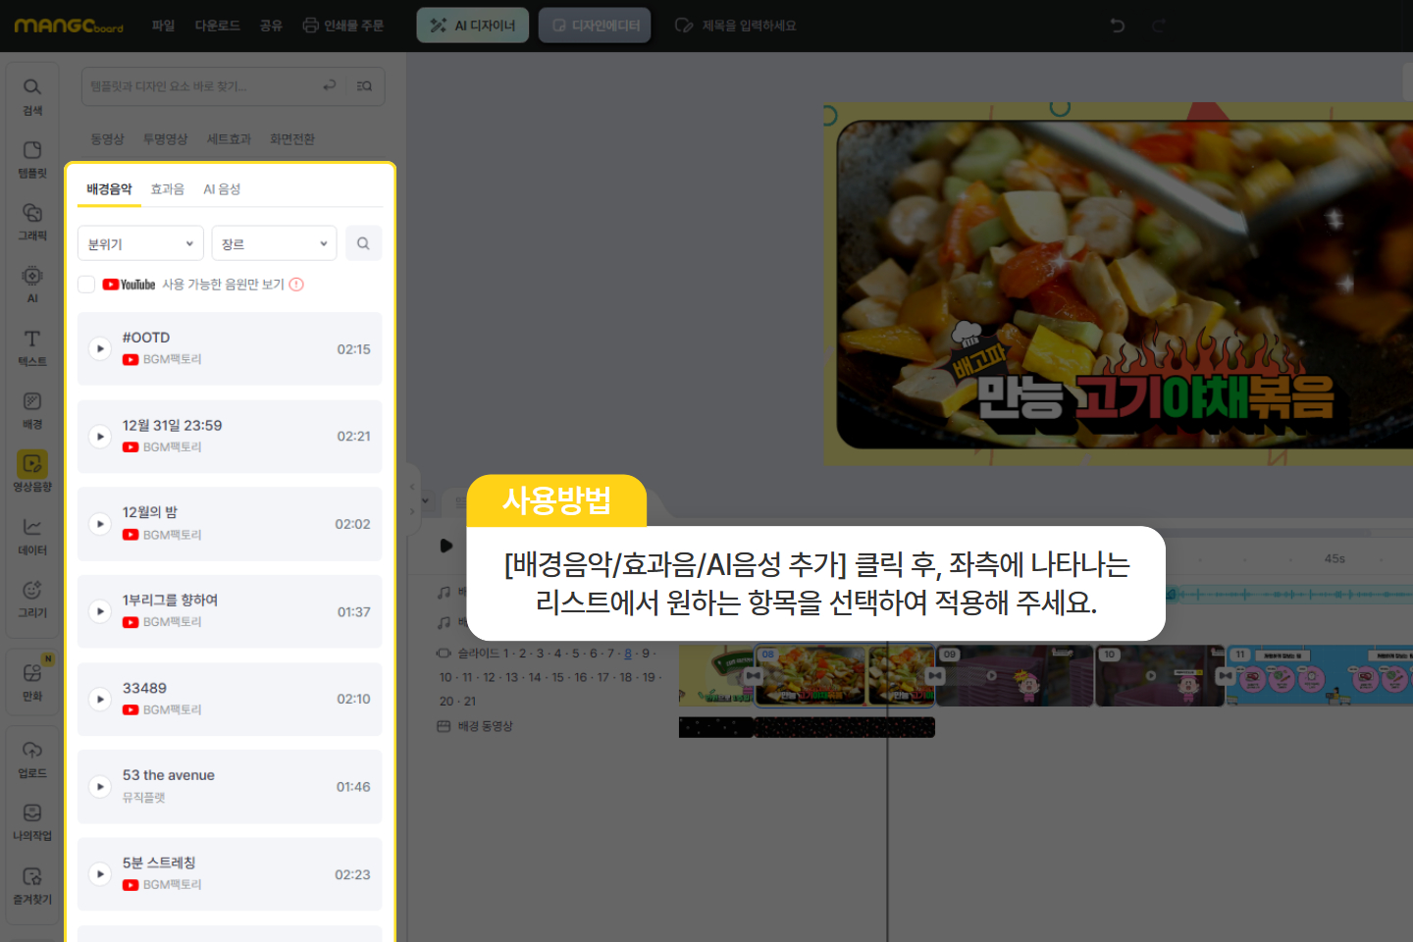Open the 검색 search sidebar icon
The image size is (1413, 942).
(x=32, y=95)
